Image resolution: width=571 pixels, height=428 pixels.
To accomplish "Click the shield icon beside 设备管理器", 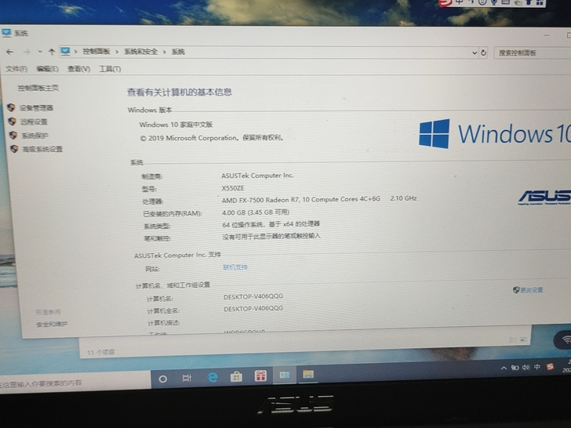I will click(11, 107).
